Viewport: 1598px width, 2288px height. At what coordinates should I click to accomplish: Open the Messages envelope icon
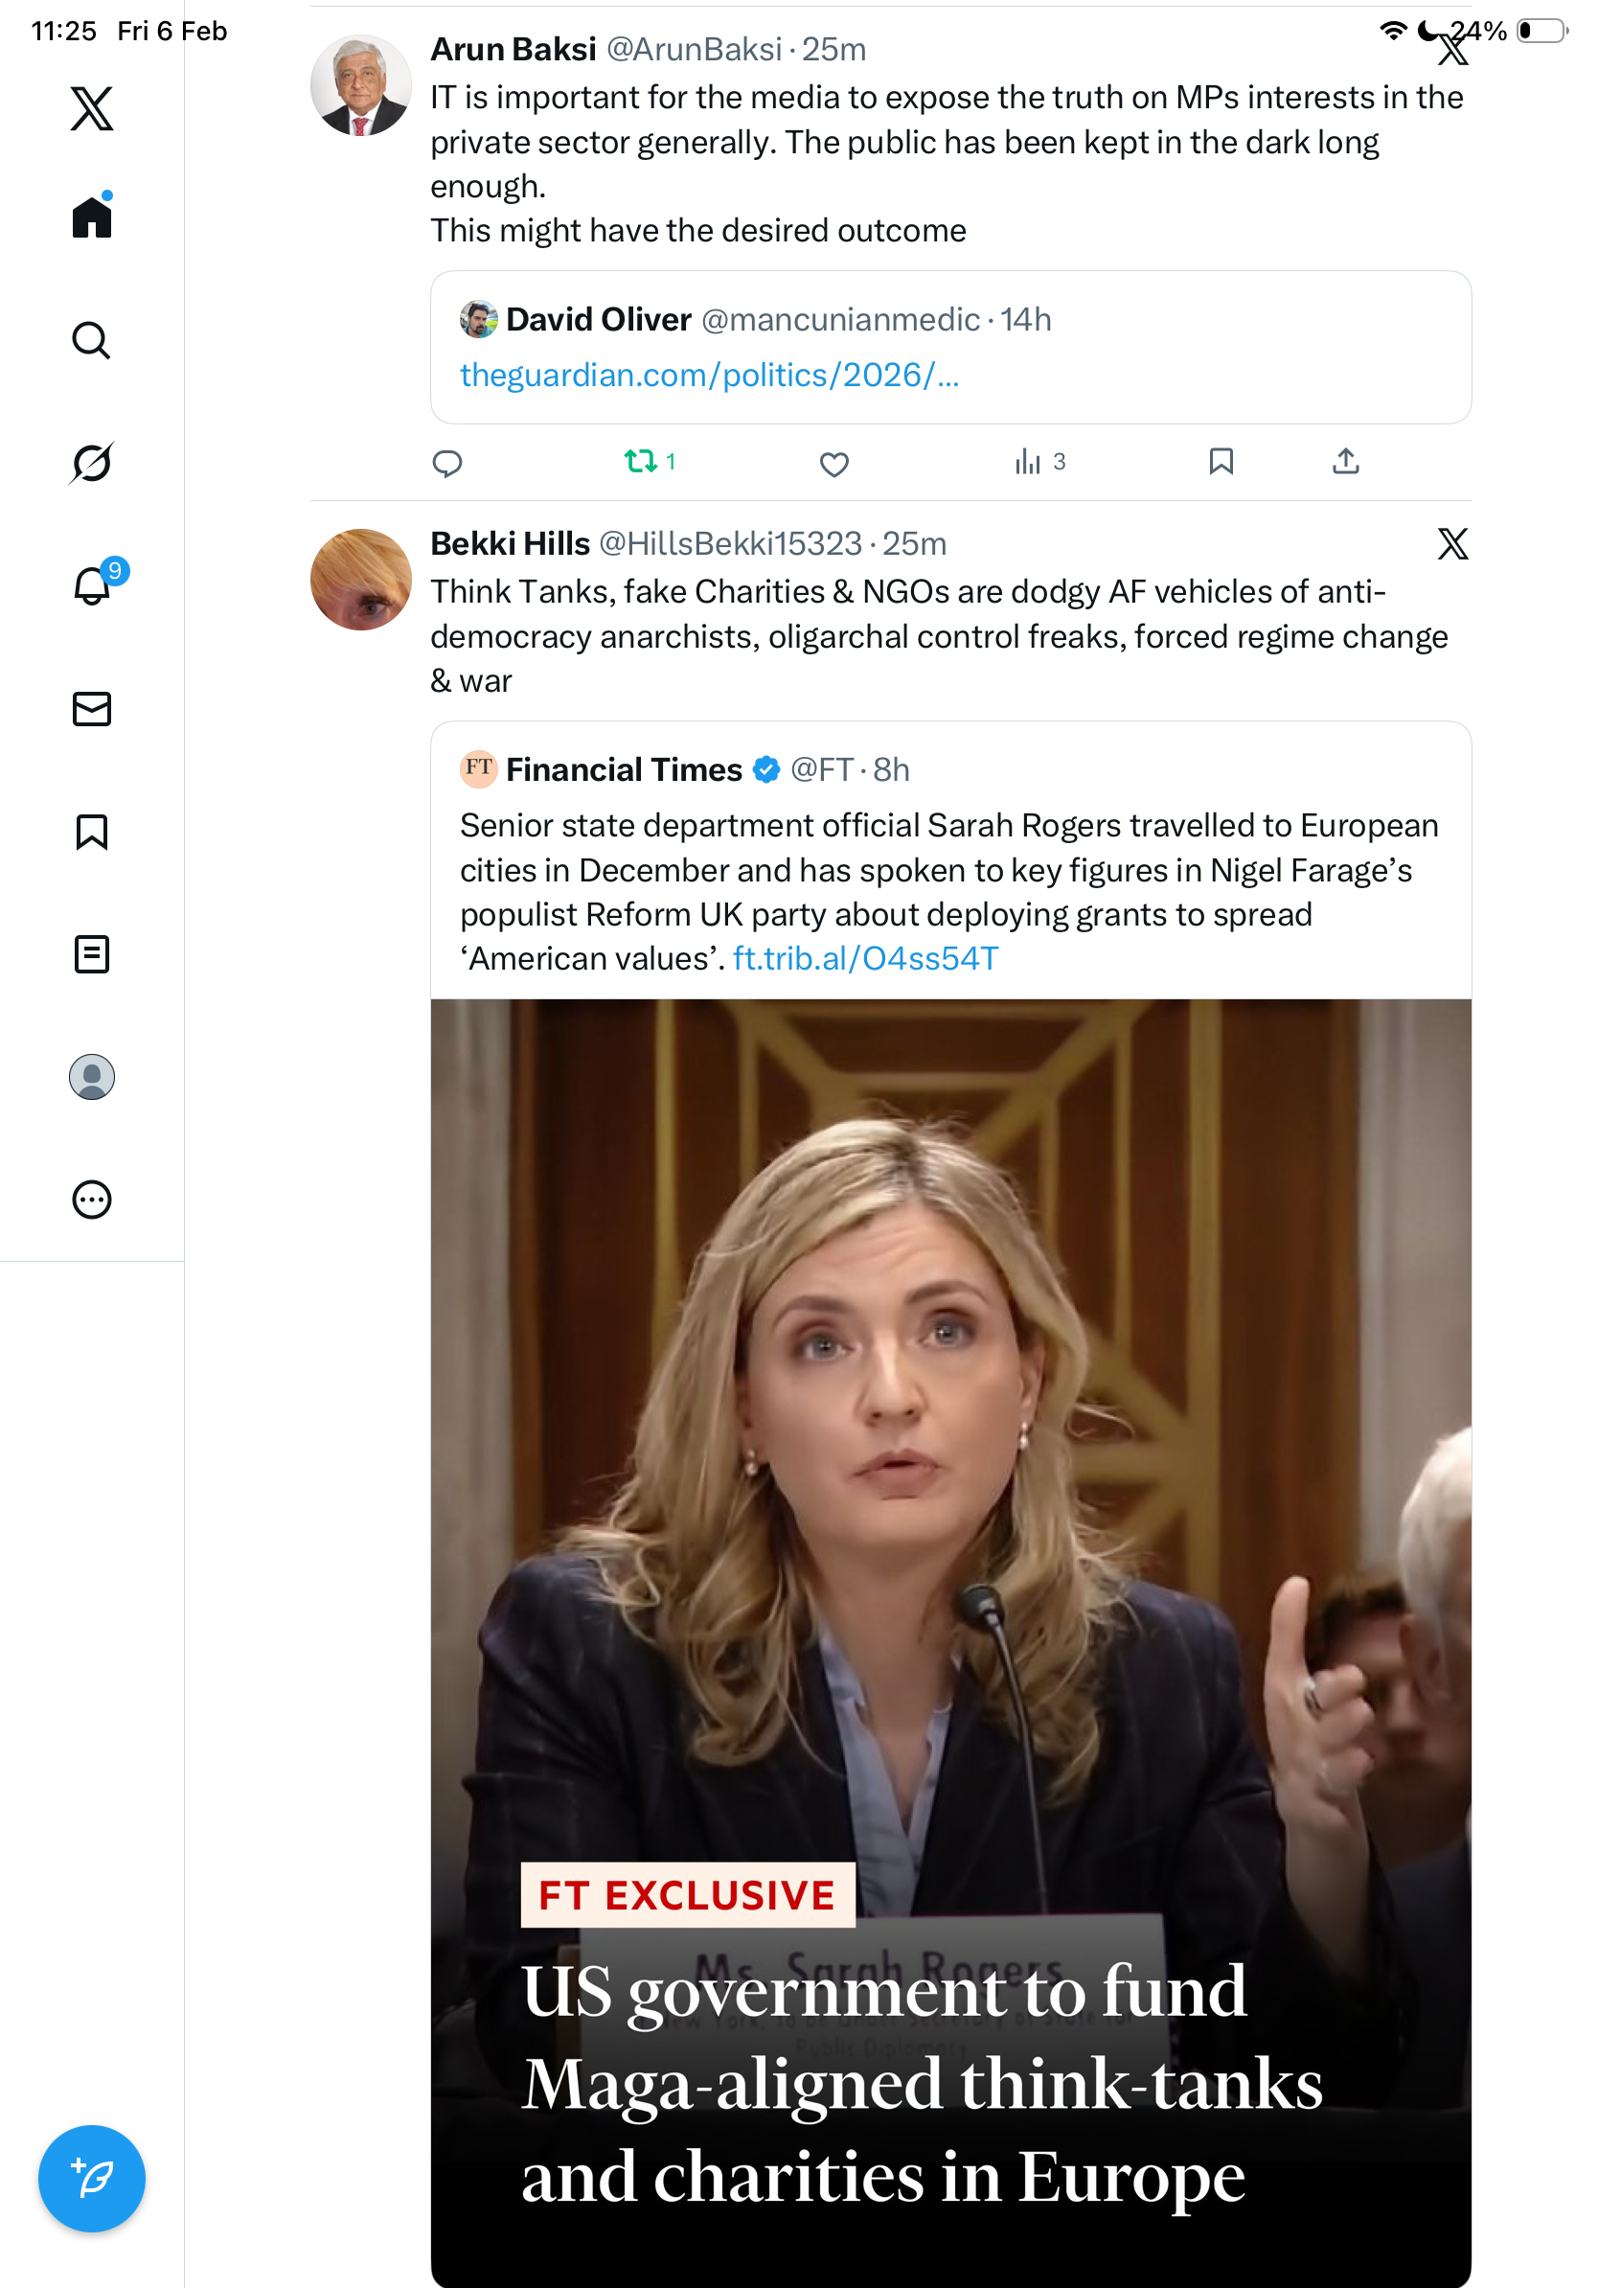[x=92, y=708]
